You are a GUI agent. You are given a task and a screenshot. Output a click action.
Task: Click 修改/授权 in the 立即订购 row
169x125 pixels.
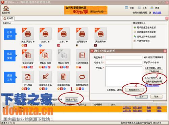coord(138,111)
